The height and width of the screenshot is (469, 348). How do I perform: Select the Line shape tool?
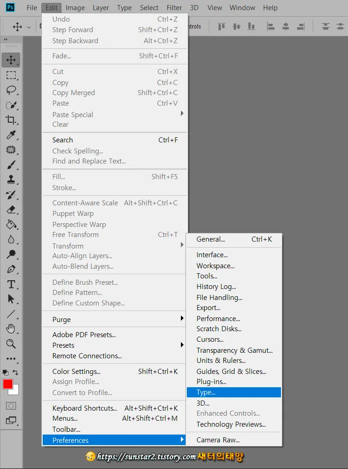pyautogui.click(x=11, y=314)
